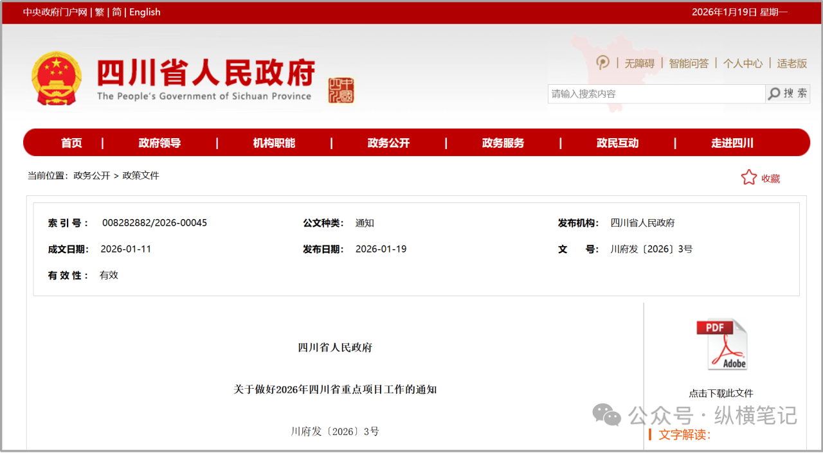Select 政民互动 in navigation bar
The width and height of the screenshot is (823, 453).
pyautogui.click(x=617, y=143)
